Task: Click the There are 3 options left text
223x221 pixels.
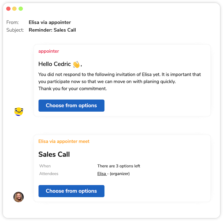Action: [x=119, y=166]
